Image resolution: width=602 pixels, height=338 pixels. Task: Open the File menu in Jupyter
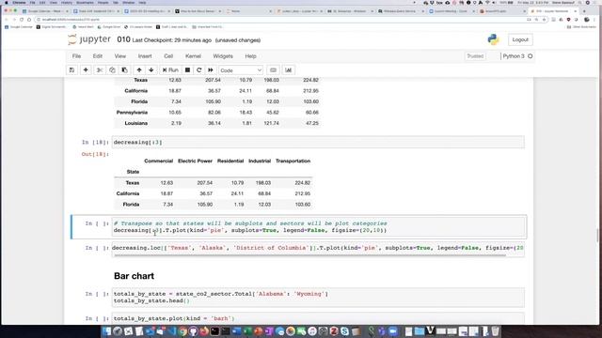point(76,56)
